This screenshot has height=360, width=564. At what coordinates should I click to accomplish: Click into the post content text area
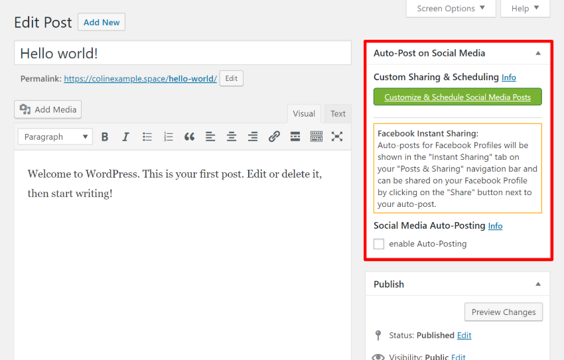coord(182,255)
